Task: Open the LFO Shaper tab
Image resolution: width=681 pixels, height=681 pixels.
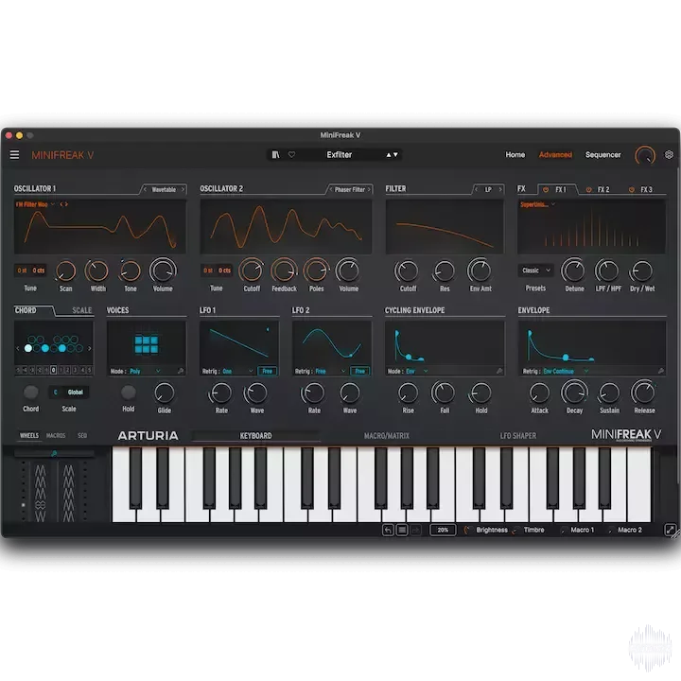Action: tap(517, 436)
